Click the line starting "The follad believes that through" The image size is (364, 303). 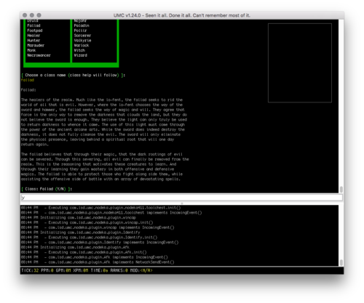click(x=102, y=154)
